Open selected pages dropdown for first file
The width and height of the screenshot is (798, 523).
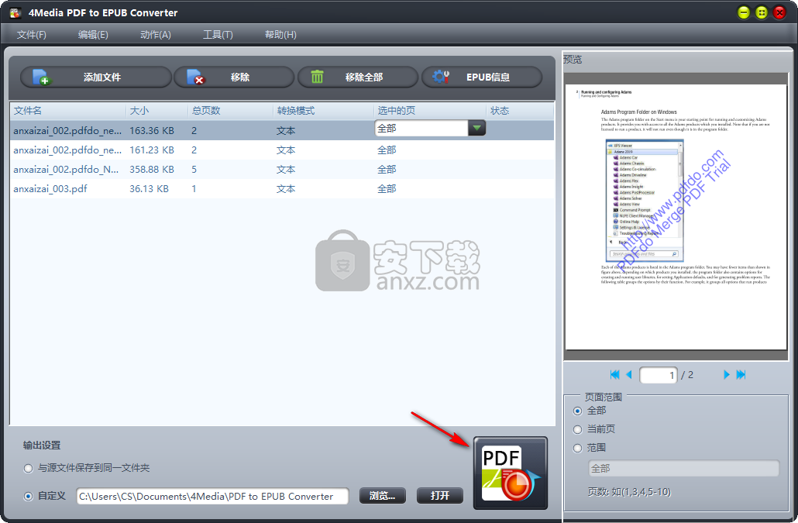[x=477, y=128]
